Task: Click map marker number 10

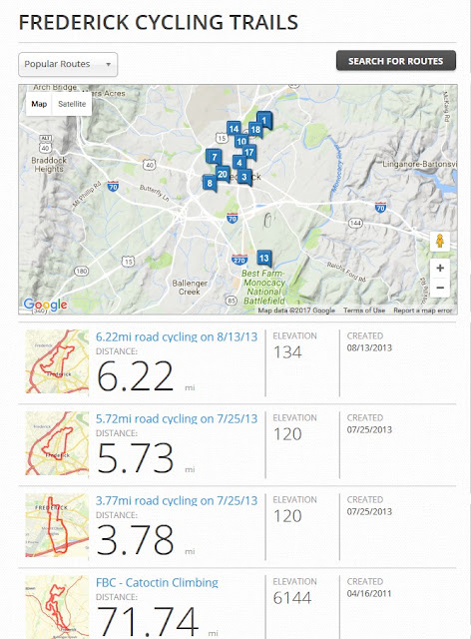Action: pyautogui.click(x=241, y=142)
